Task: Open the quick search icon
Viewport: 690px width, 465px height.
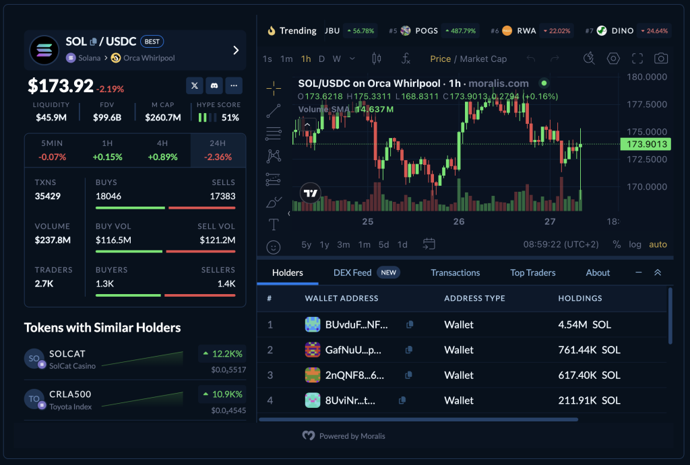Action: [589, 59]
